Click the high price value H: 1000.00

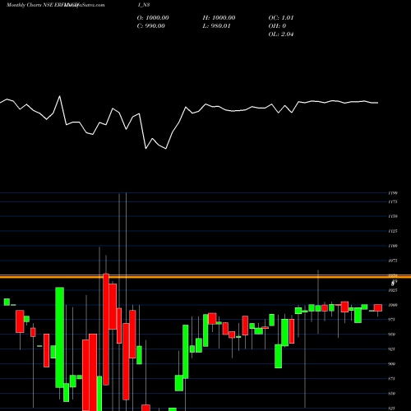pyautogui.click(x=219, y=18)
